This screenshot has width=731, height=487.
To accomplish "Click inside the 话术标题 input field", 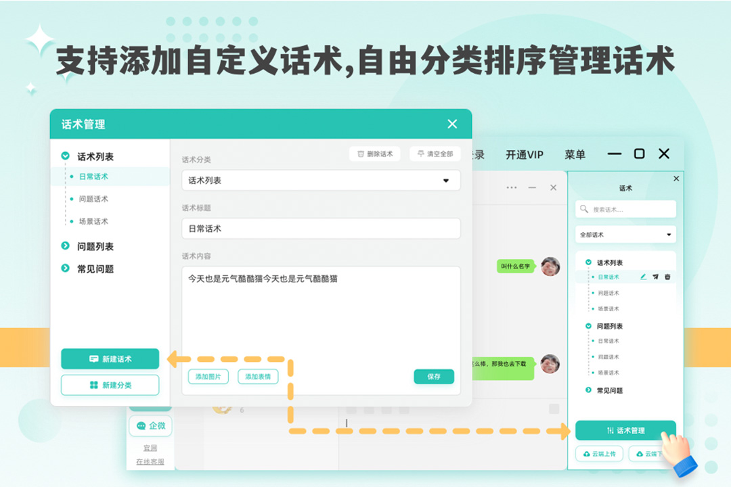I will coord(321,229).
